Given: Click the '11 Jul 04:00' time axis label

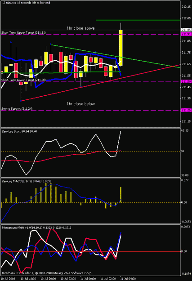Looking at the screenshot, I should click(128, 279).
